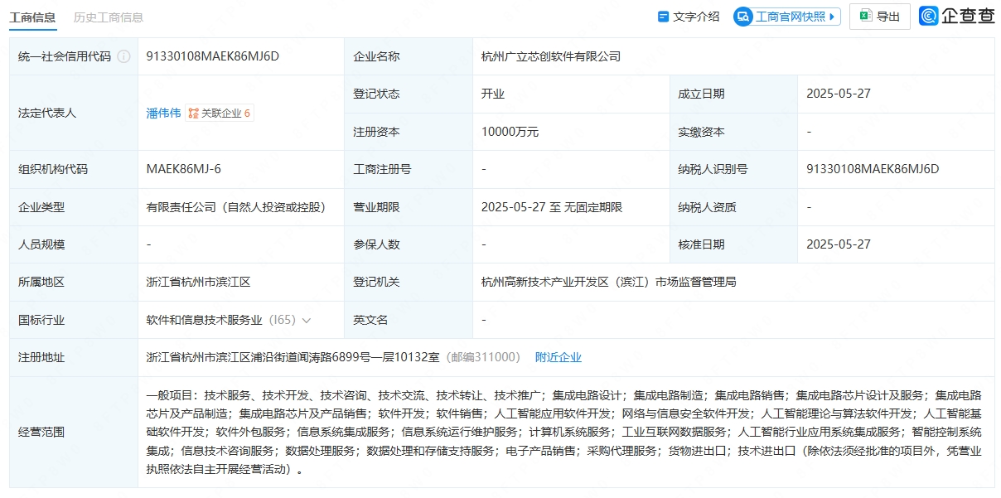This screenshot has width=1001, height=498.
Task: Select credit code 91330108MAEK86MJ6D in first row
Action: [212, 56]
